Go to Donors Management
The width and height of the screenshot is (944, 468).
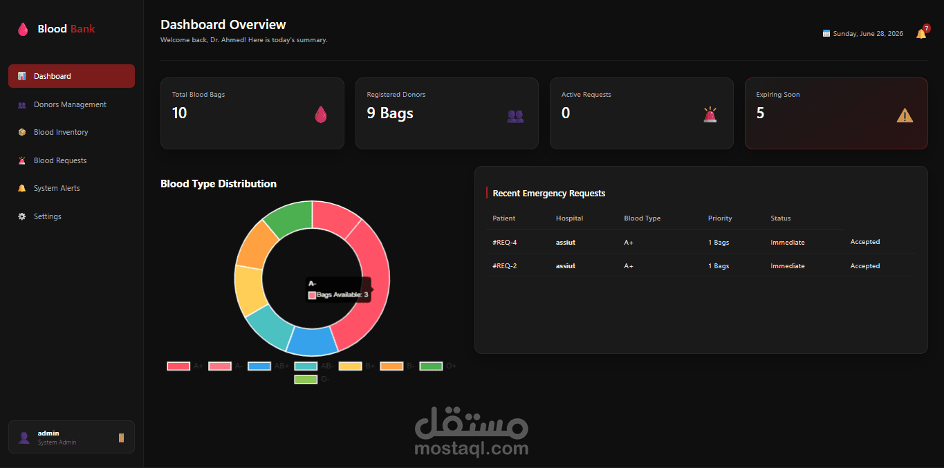[x=71, y=104]
